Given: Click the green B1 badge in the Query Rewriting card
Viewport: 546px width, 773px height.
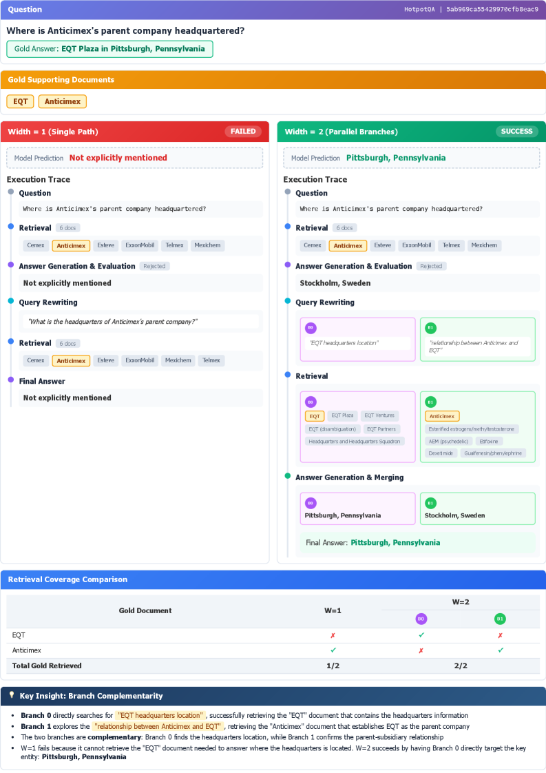Looking at the screenshot, I should [430, 327].
